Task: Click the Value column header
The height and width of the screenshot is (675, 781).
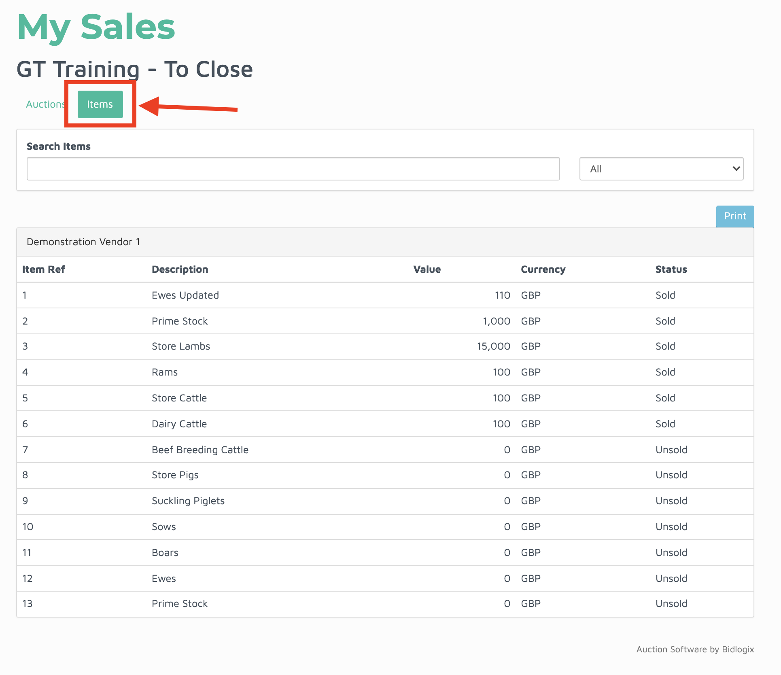Action: tap(427, 270)
